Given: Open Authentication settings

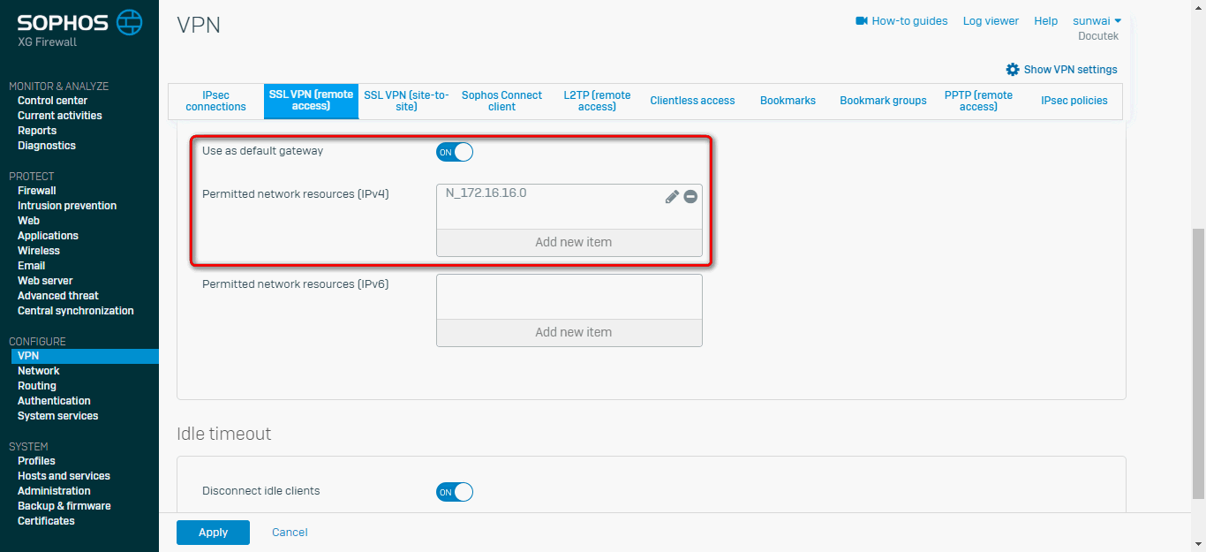Looking at the screenshot, I should point(54,401).
